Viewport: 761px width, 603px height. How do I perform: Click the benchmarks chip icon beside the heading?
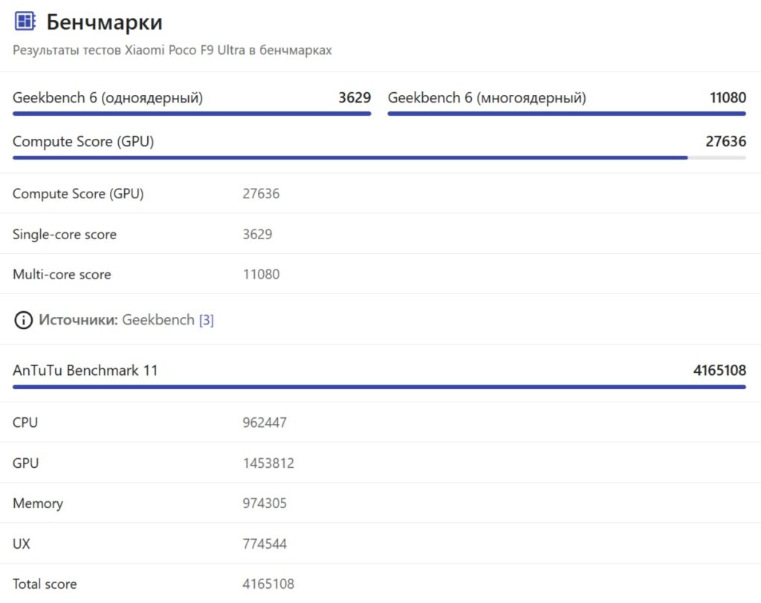click(25, 22)
